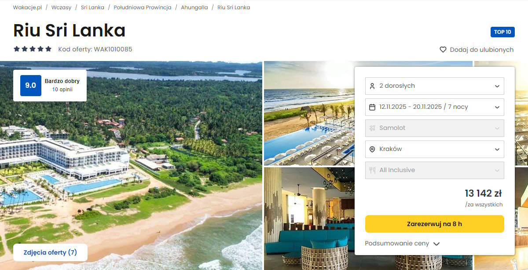Click the location pin icon by Kraków
Viewport: 528px width, 270px height.
pos(372,149)
